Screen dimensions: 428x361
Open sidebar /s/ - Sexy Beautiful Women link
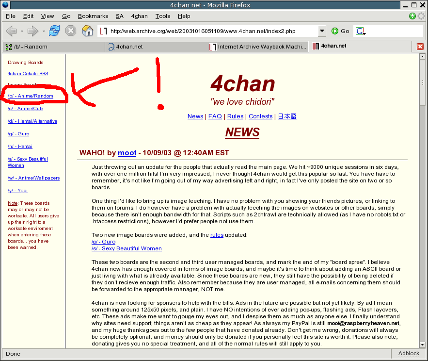(28, 162)
